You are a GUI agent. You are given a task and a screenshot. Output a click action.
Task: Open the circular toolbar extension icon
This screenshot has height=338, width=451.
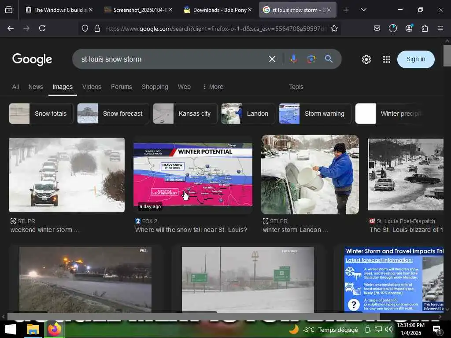pyautogui.click(x=392, y=28)
